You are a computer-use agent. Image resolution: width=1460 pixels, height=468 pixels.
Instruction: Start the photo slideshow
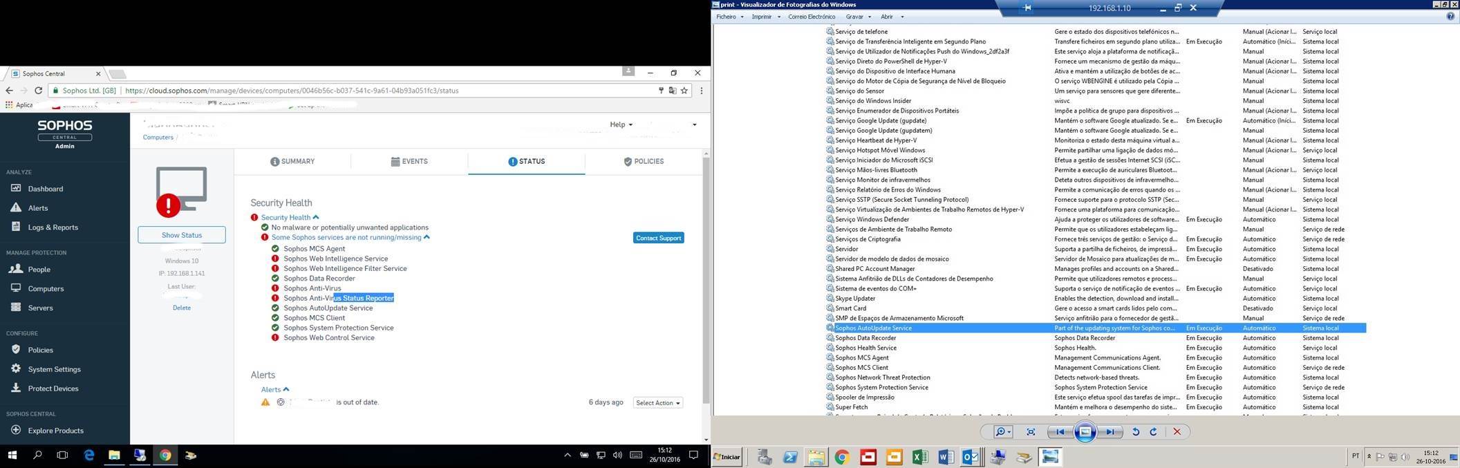1085,432
